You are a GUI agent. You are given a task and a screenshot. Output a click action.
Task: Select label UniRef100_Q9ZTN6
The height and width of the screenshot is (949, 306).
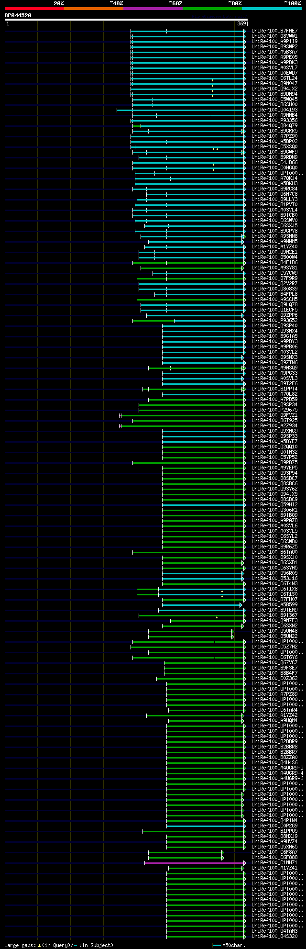coord(274,362)
